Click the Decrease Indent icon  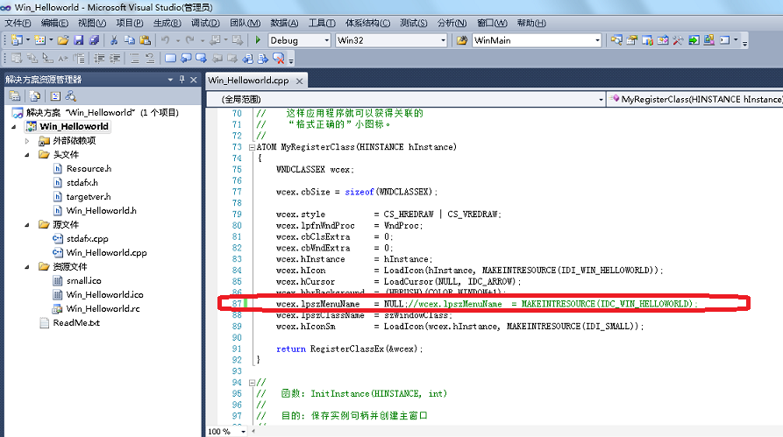99,59
